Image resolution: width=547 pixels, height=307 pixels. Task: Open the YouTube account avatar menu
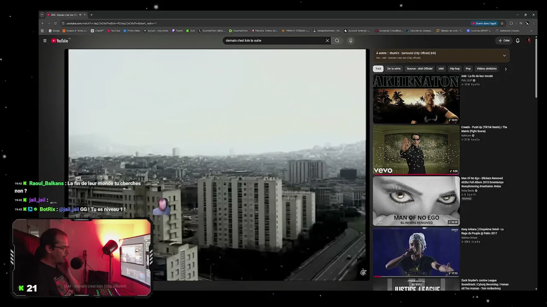click(529, 41)
